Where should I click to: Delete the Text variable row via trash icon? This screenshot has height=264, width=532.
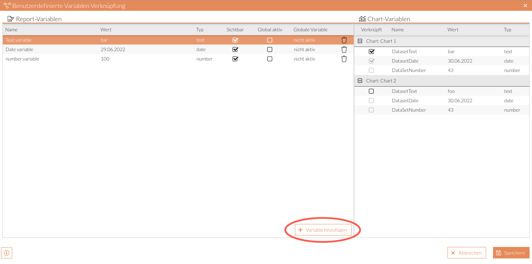(x=344, y=40)
